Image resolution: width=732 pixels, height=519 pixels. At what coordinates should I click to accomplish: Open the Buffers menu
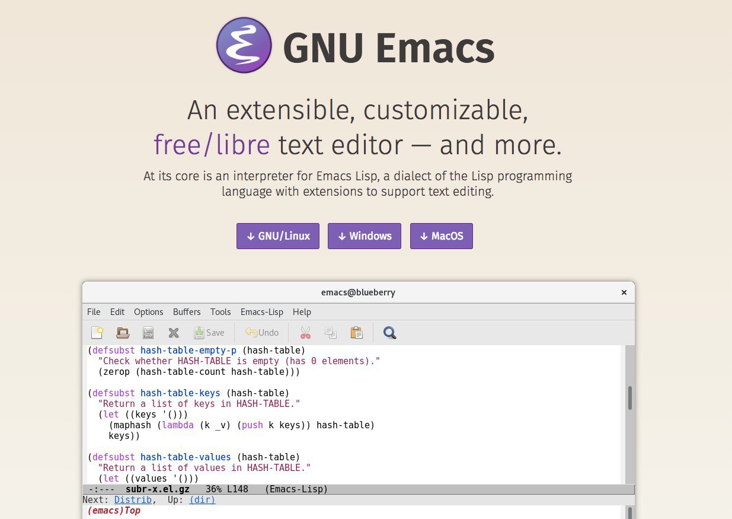click(187, 312)
